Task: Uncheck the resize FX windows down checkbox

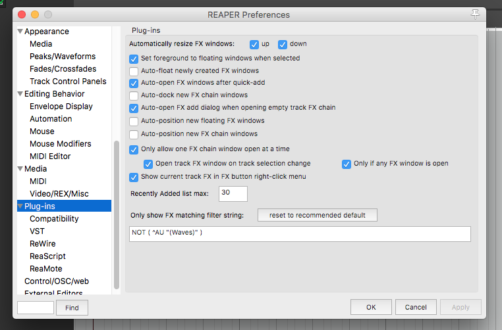Action: [283, 45]
